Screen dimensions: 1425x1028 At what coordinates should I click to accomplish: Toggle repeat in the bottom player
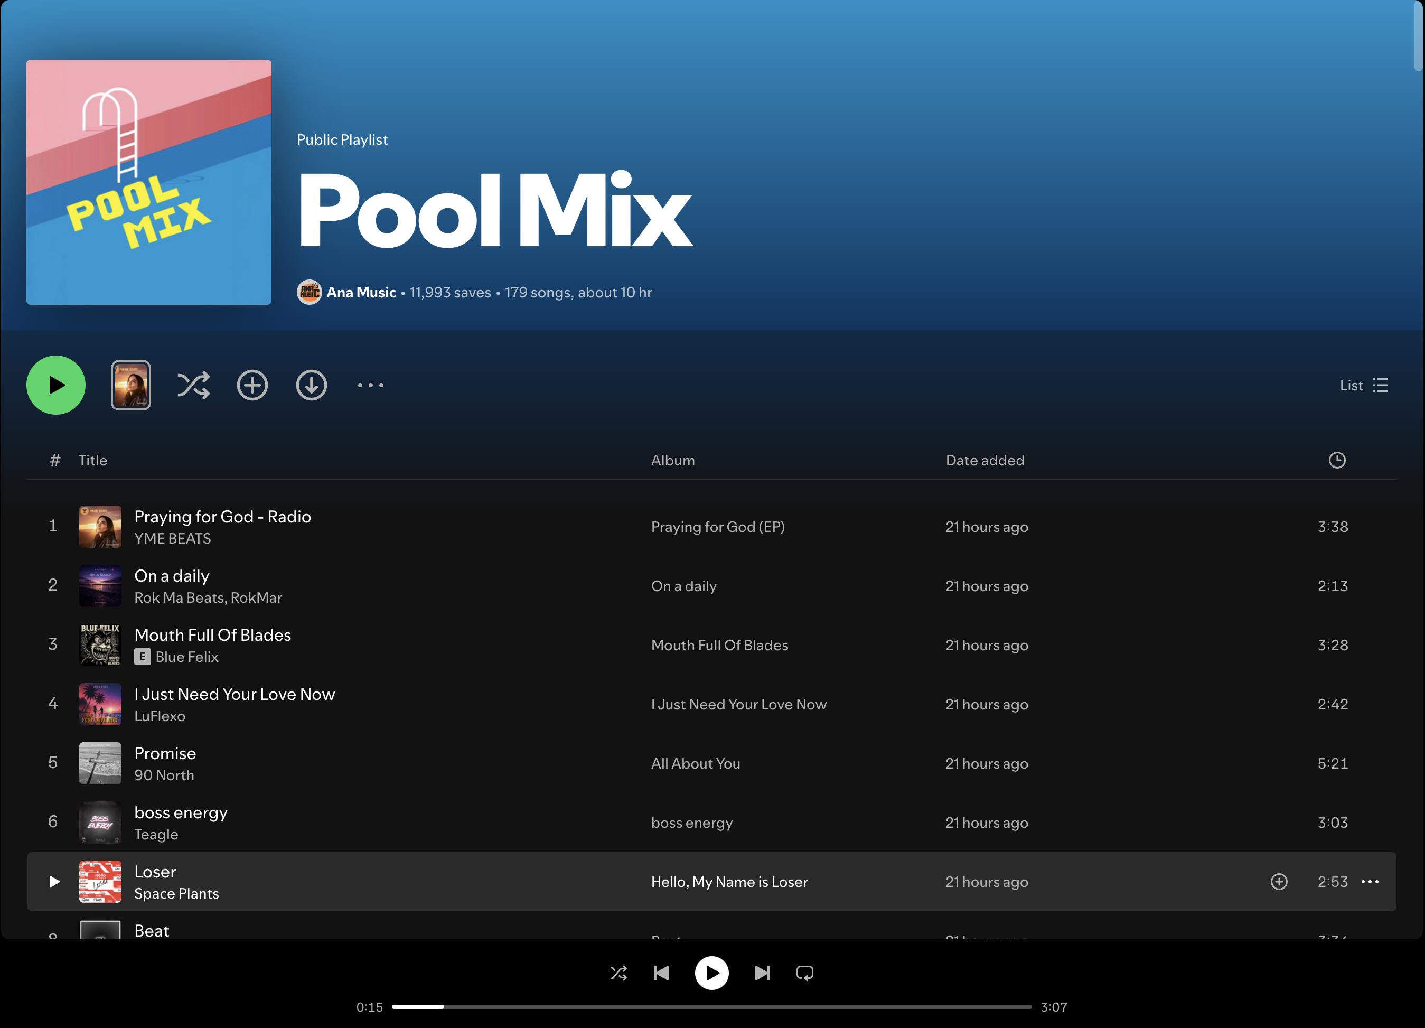805,974
